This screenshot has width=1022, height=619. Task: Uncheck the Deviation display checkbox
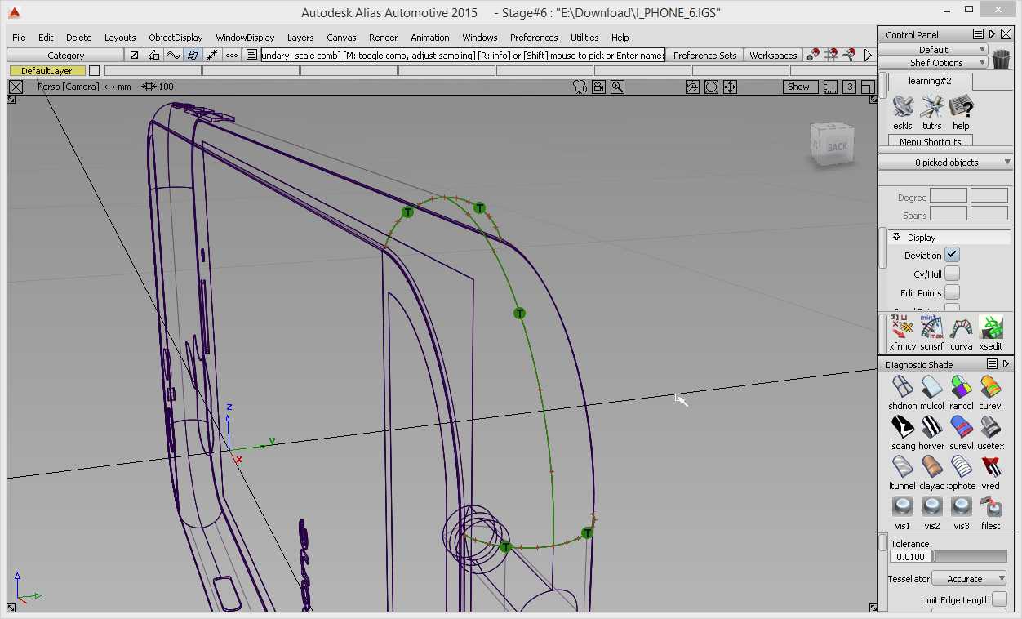[x=952, y=255]
